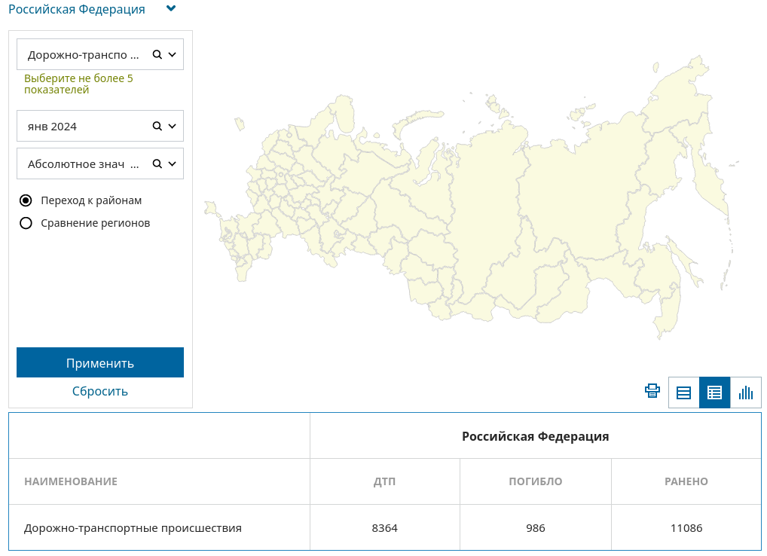767x556 pixels.
Task: Click the Дорожно-транспортные происшествия table row label
Action: (133, 528)
